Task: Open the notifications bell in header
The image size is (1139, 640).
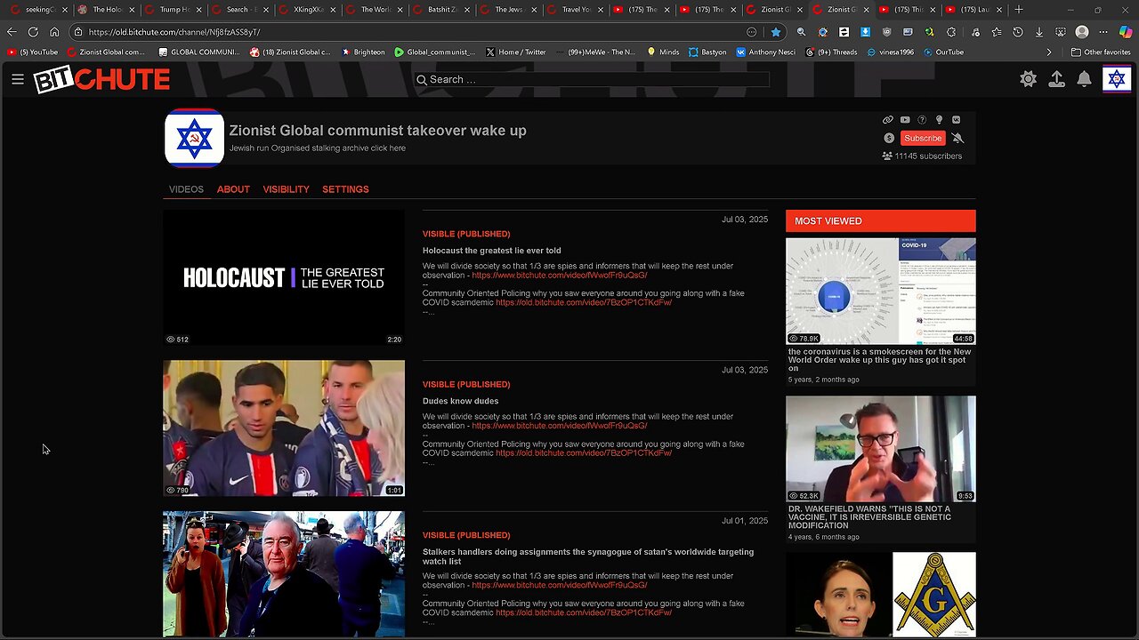Action: tap(1084, 79)
